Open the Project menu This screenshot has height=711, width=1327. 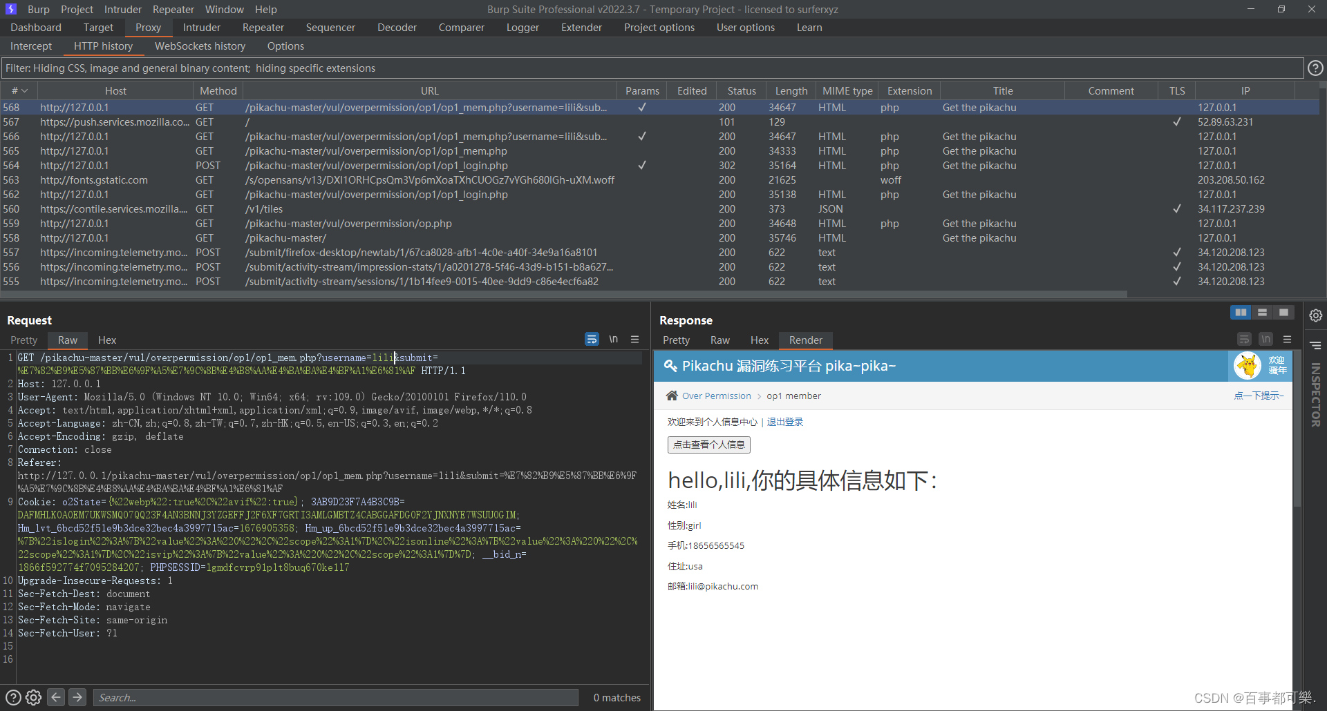77,9
